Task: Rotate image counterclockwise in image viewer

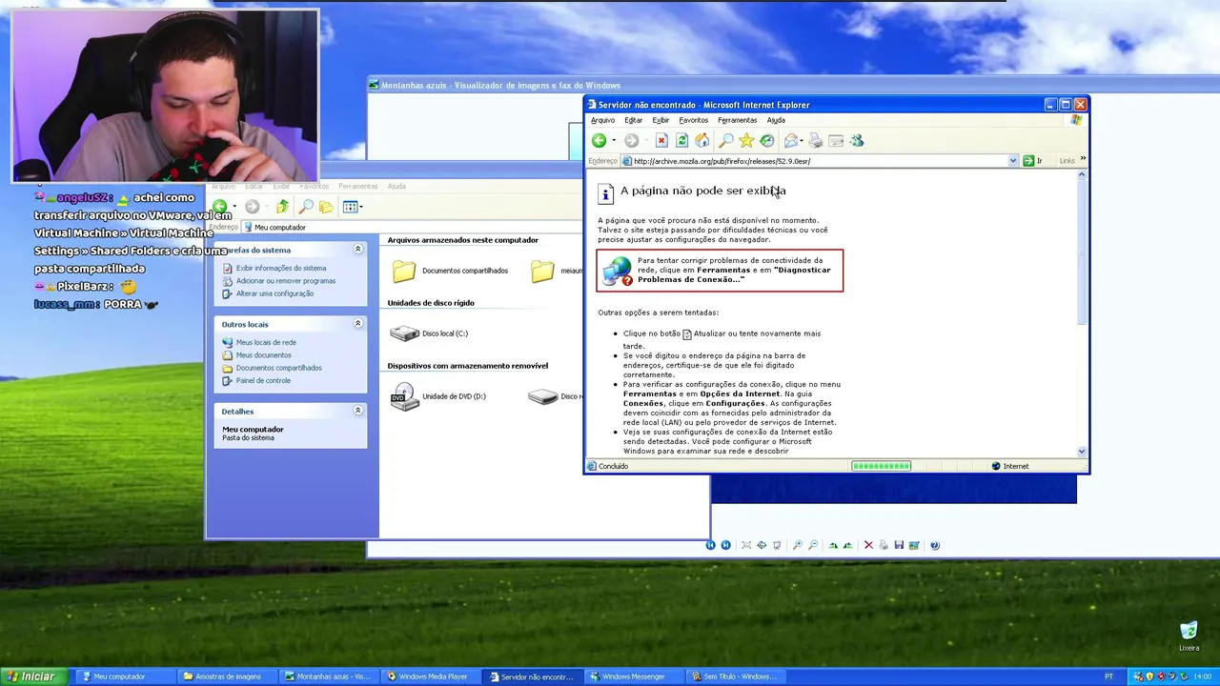Action: coord(847,545)
